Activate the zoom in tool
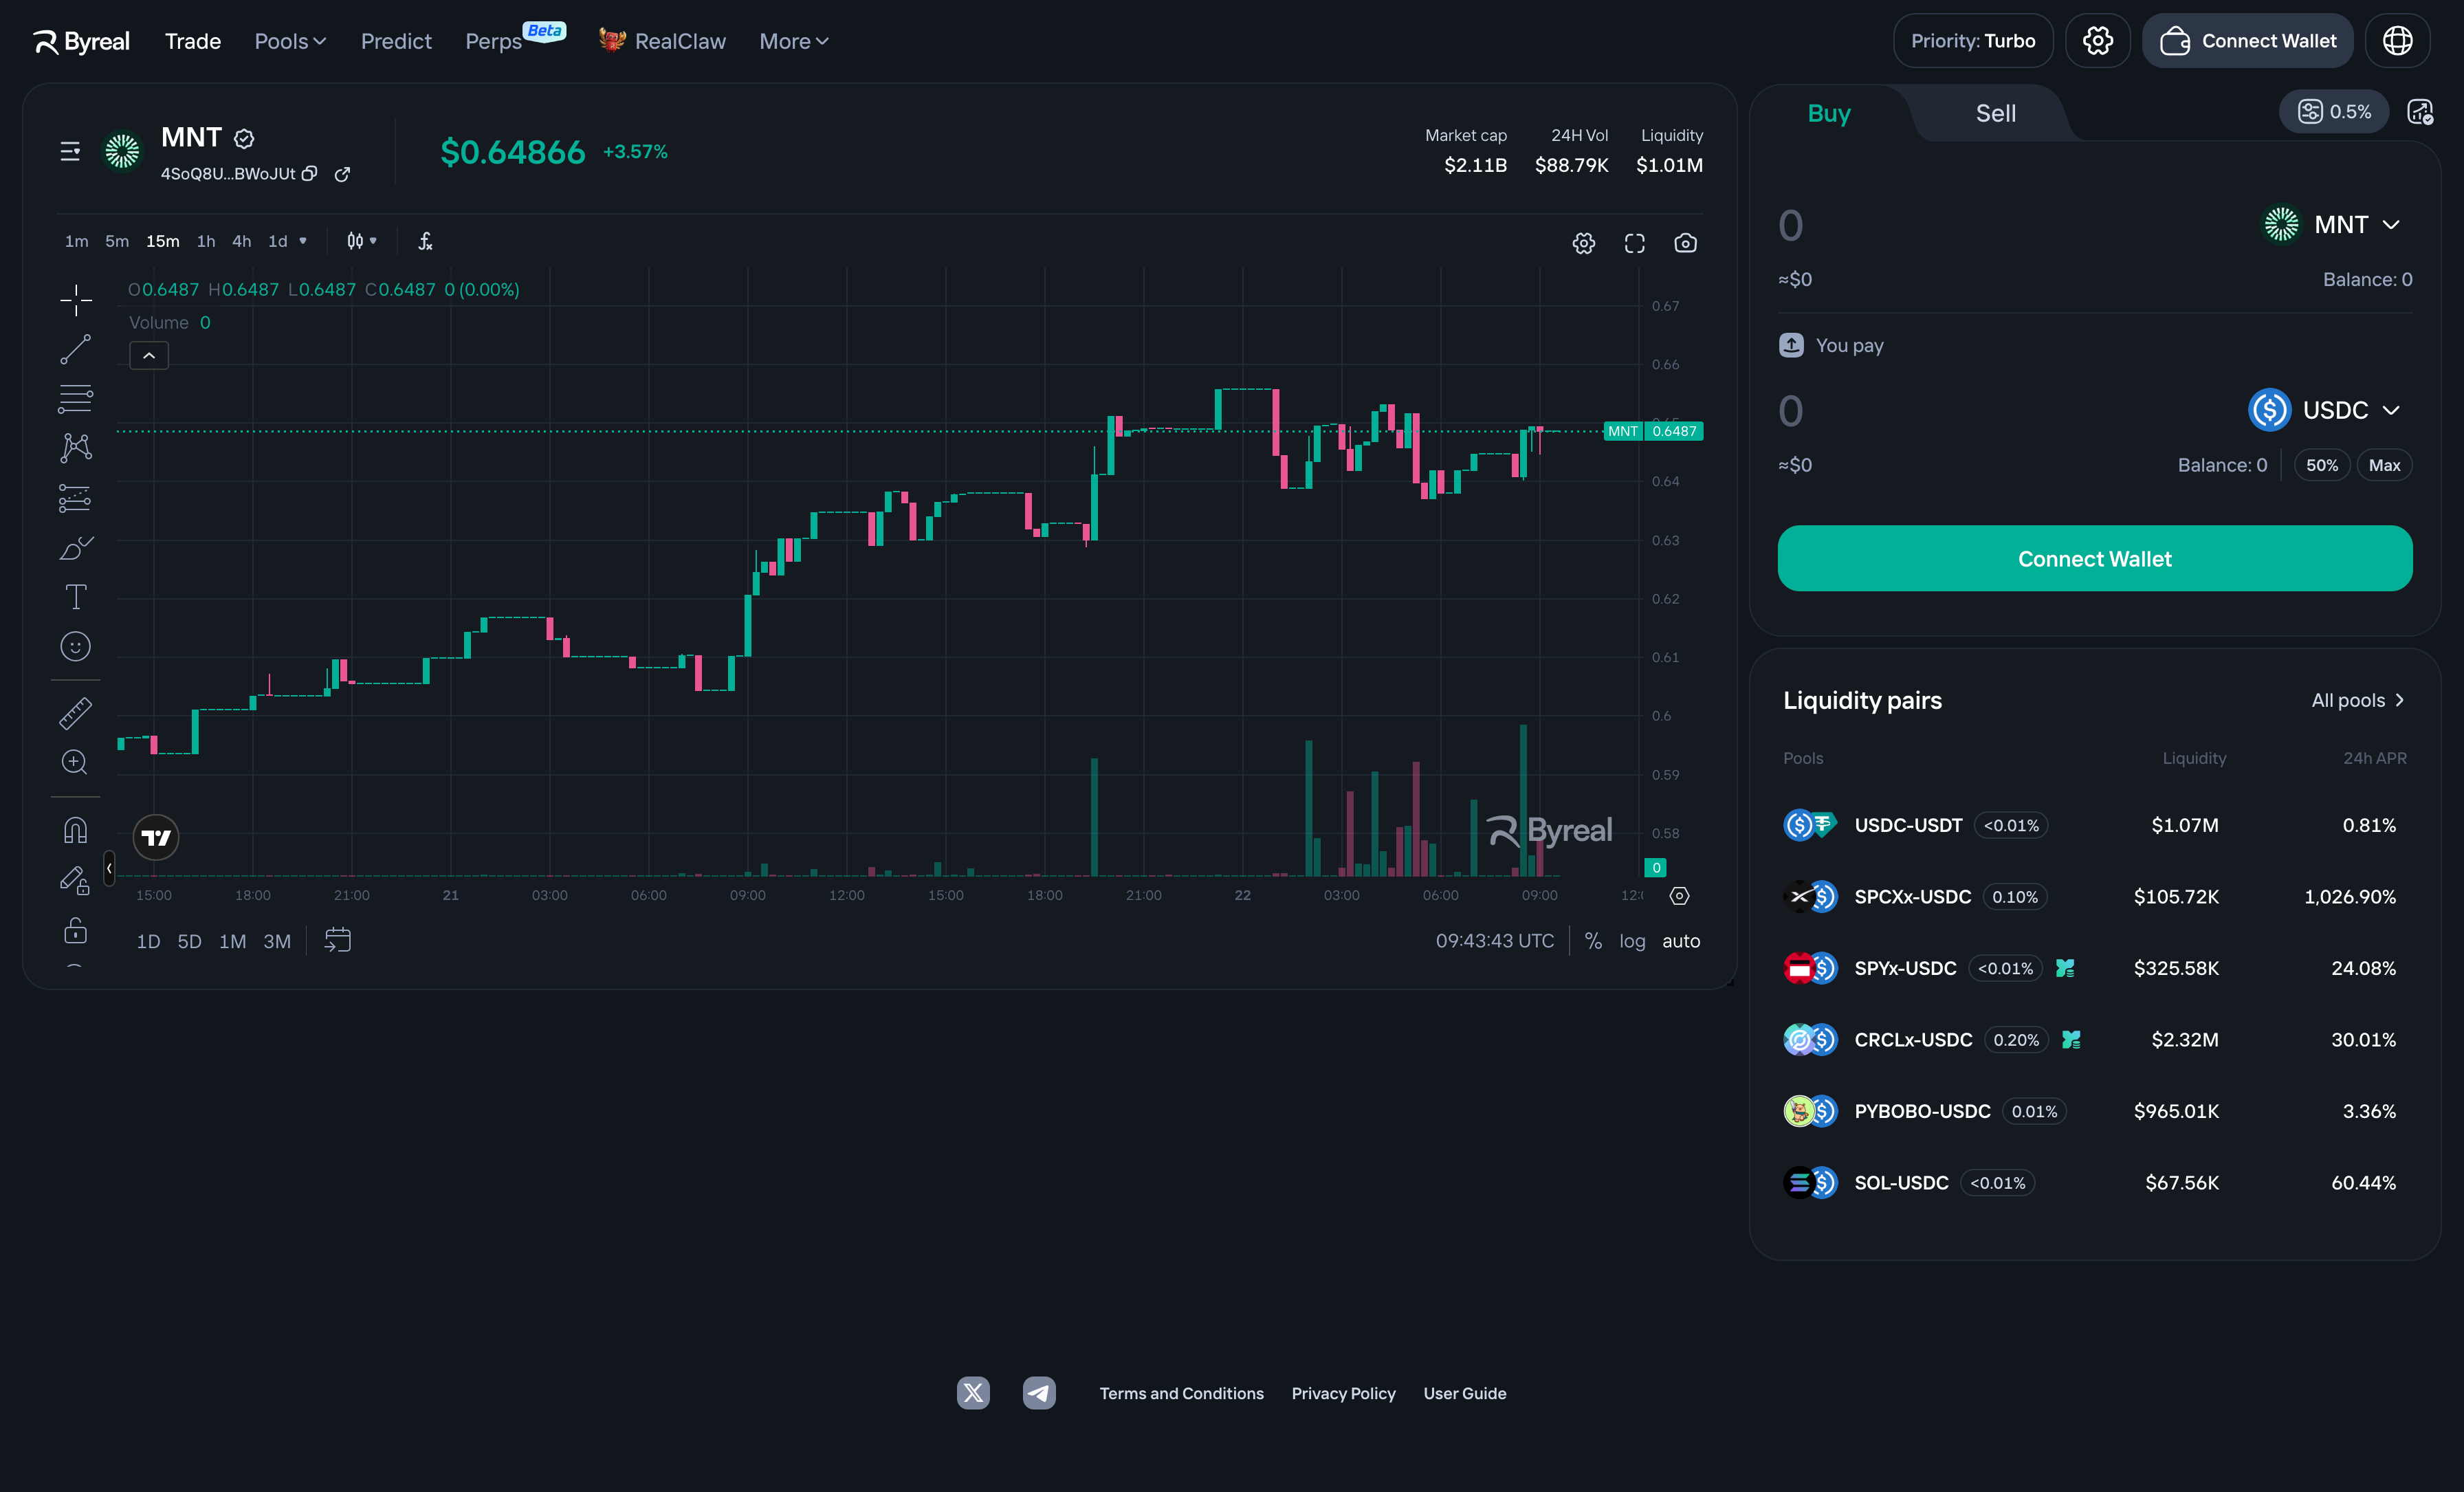The image size is (2464, 1492). pyautogui.click(x=75, y=762)
